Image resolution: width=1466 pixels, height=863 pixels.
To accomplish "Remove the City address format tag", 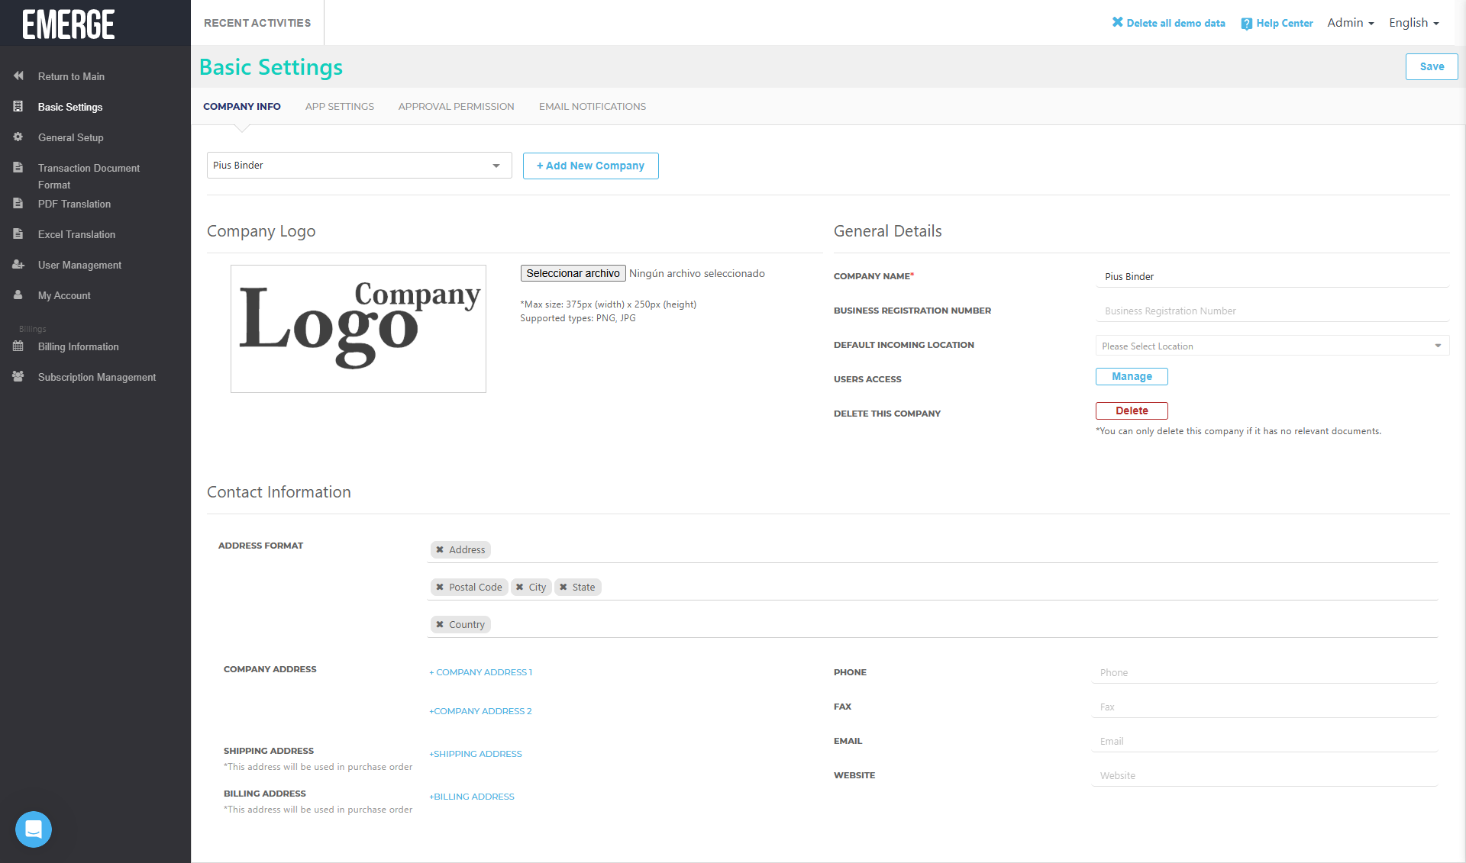I will coord(520,588).
